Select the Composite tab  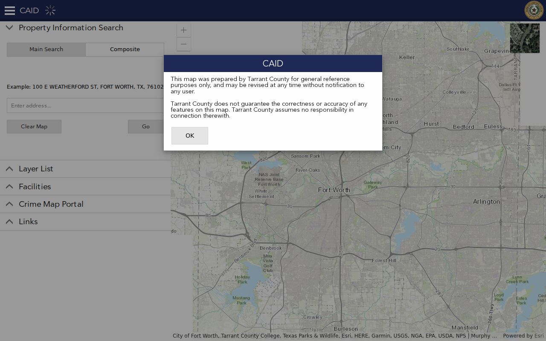[x=125, y=49]
